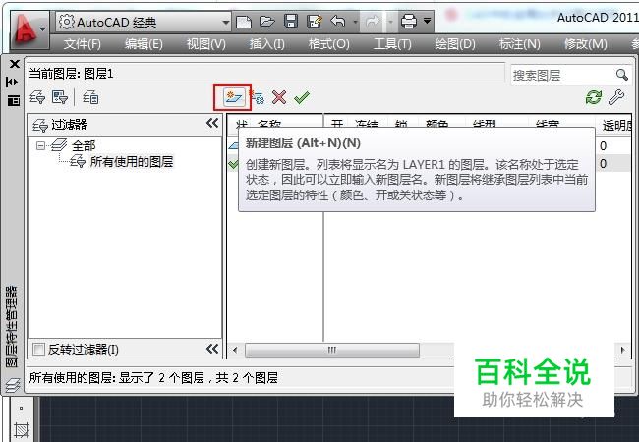Click the Plot printer icon

(x=408, y=21)
